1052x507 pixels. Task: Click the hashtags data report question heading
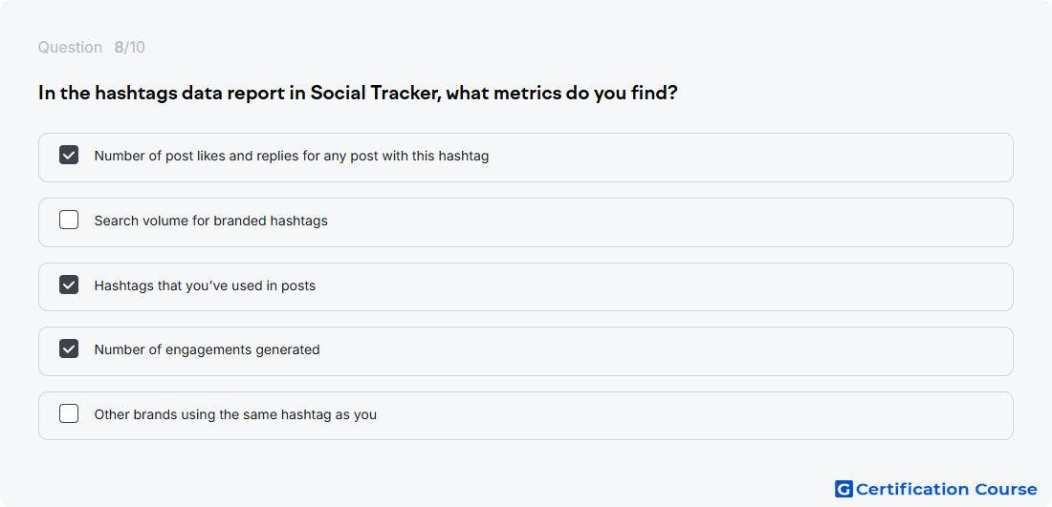point(358,93)
